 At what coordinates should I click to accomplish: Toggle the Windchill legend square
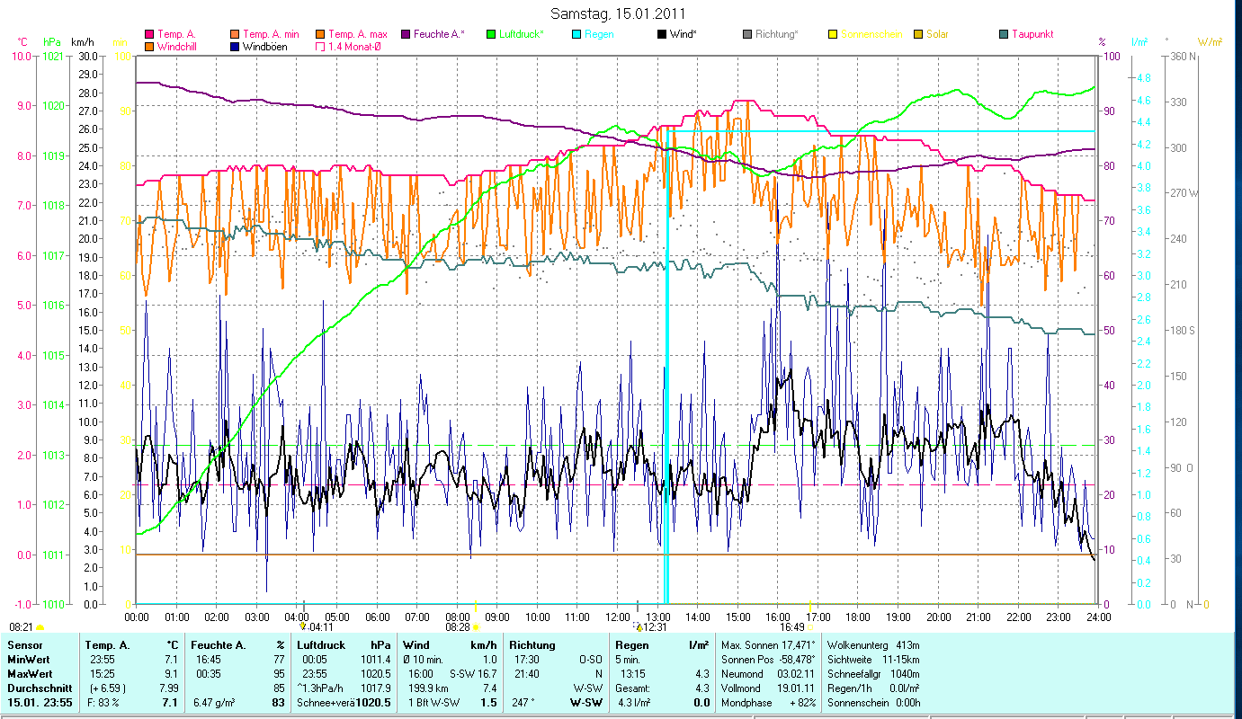point(149,46)
